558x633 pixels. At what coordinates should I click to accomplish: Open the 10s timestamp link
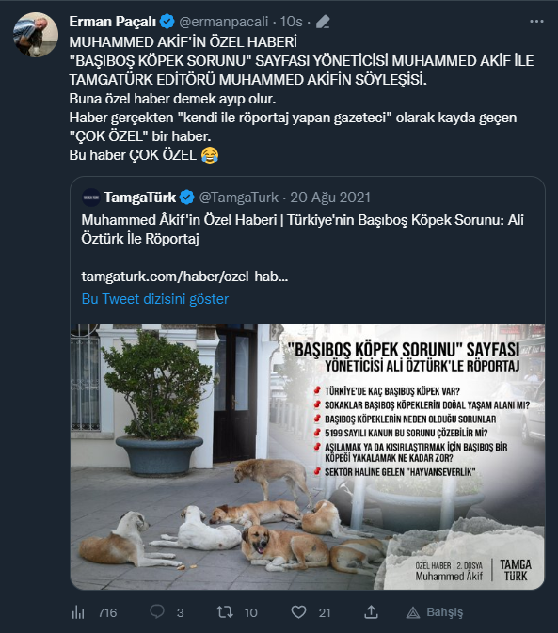pos(291,22)
